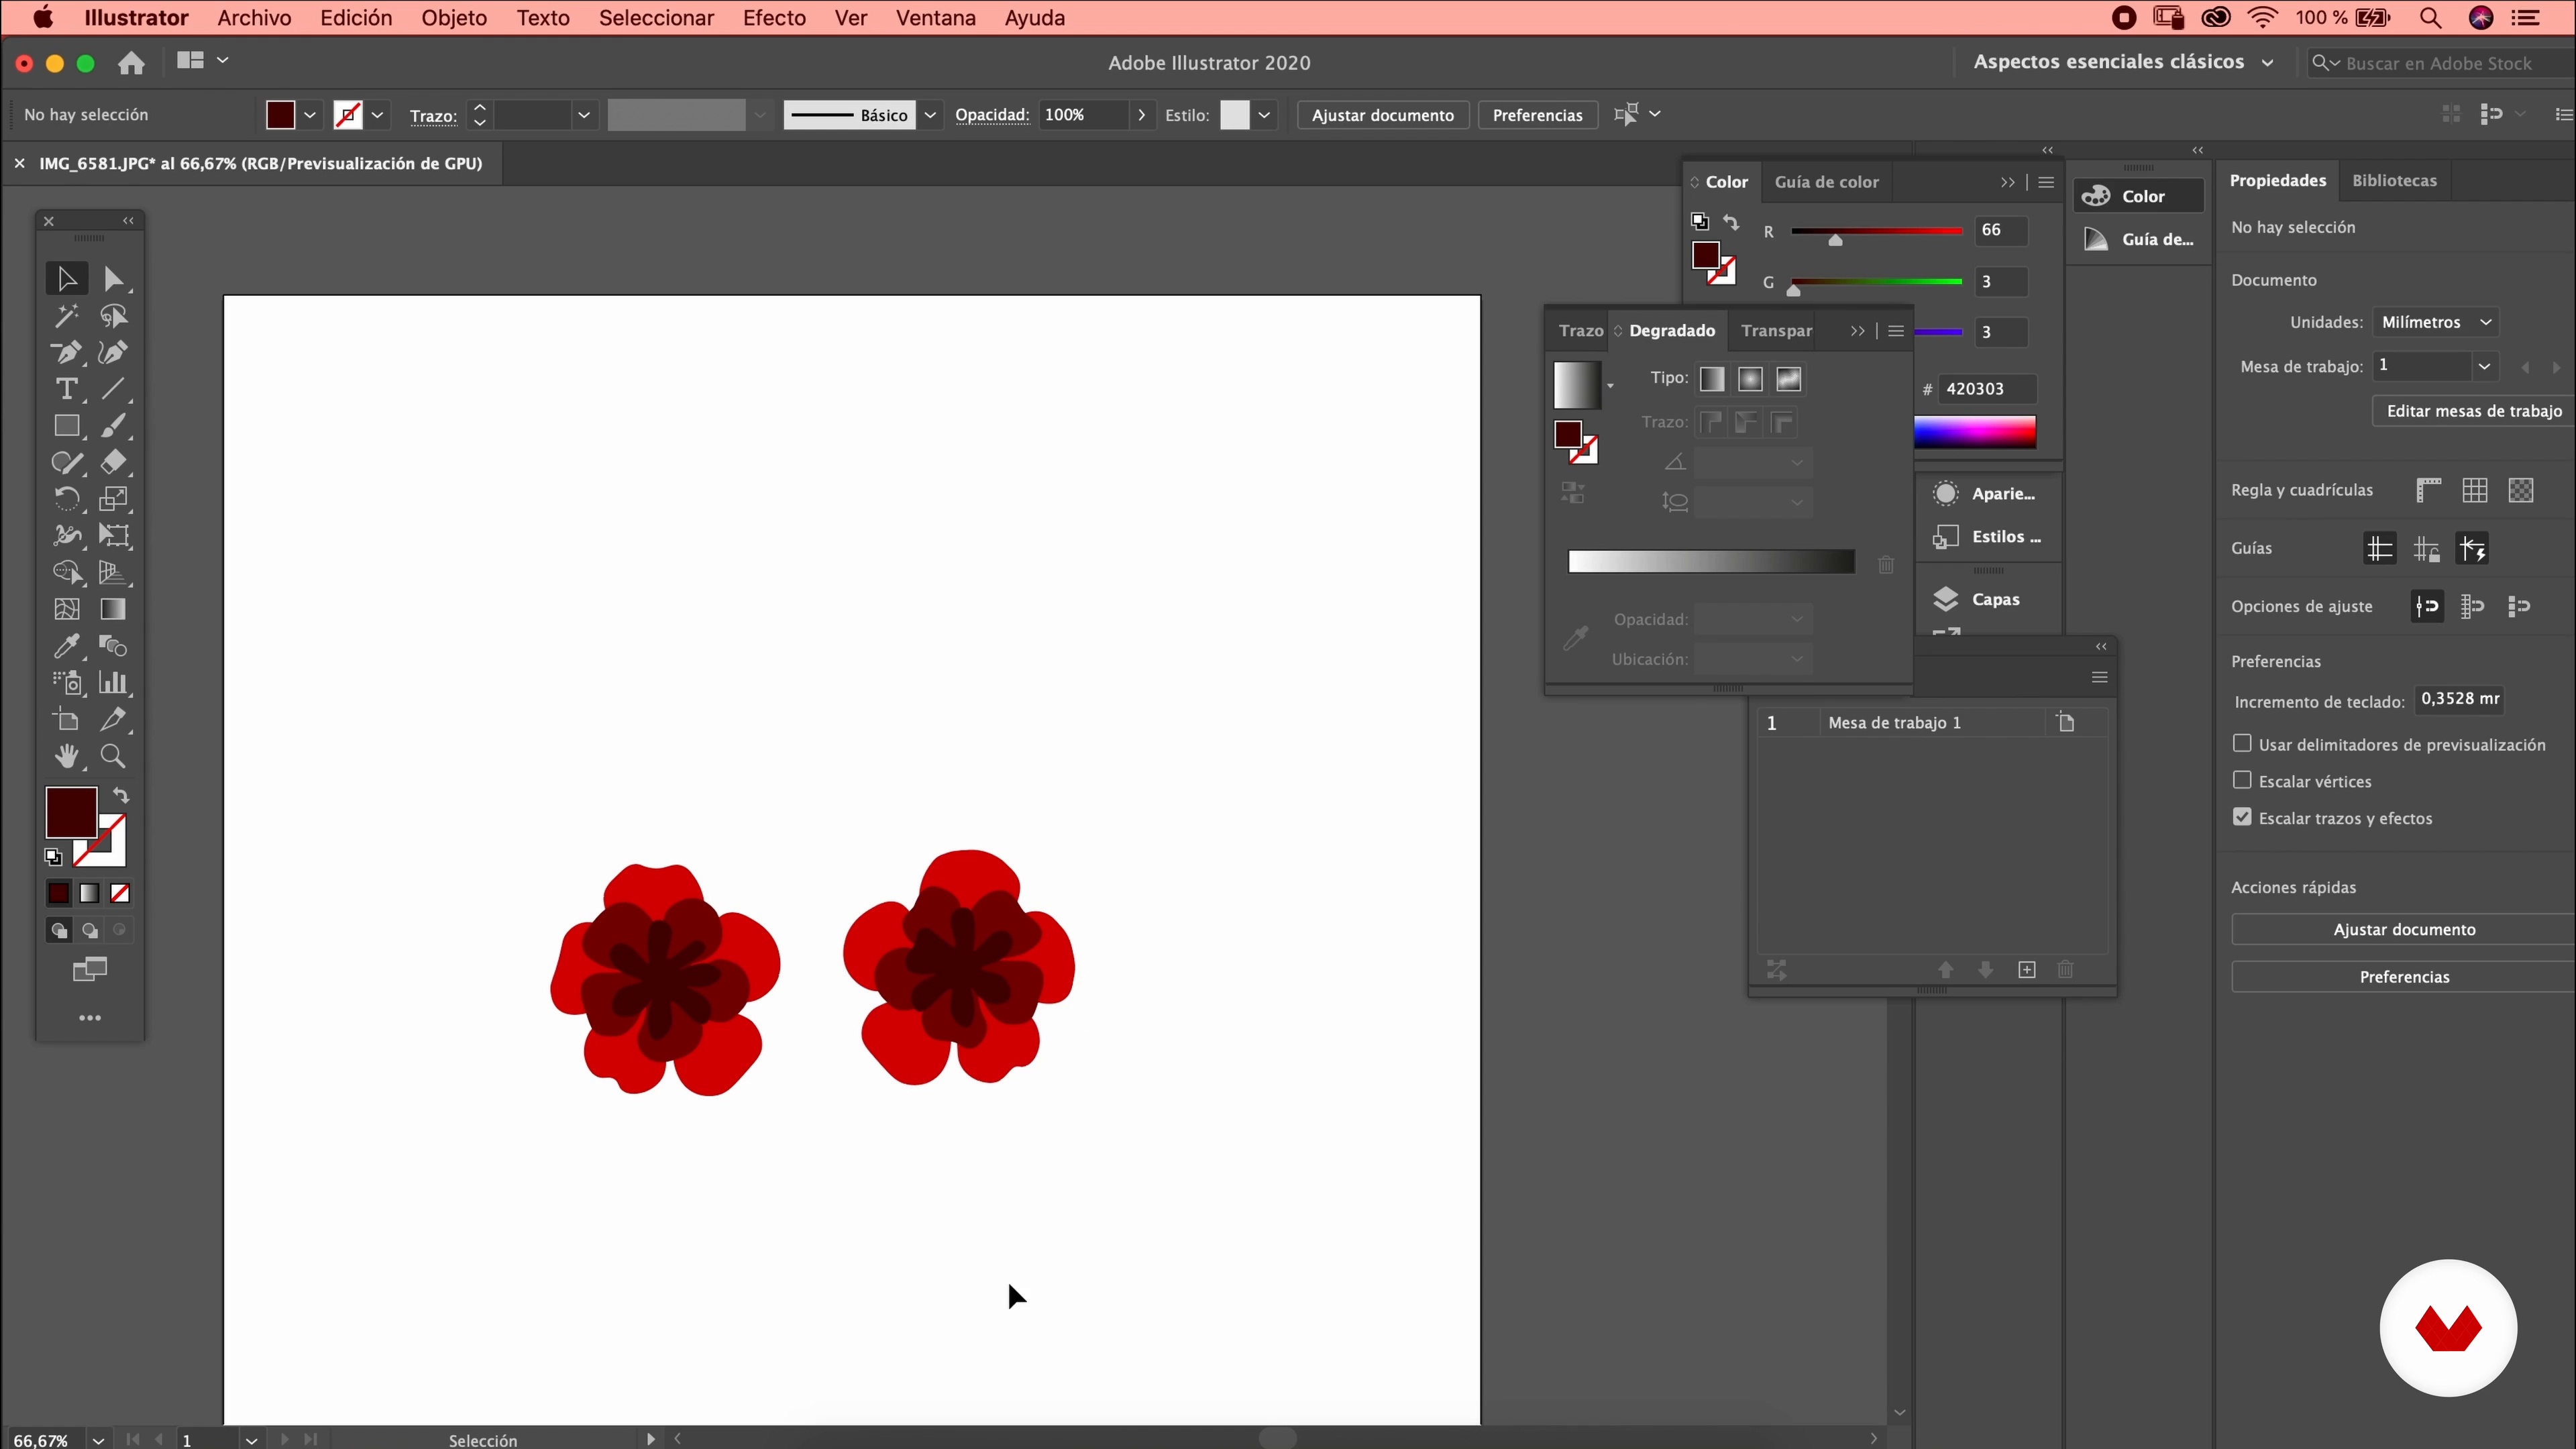Select the Shape Builder tool
This screenshot has height=1449, width=2576.
(x=66, y=572)
